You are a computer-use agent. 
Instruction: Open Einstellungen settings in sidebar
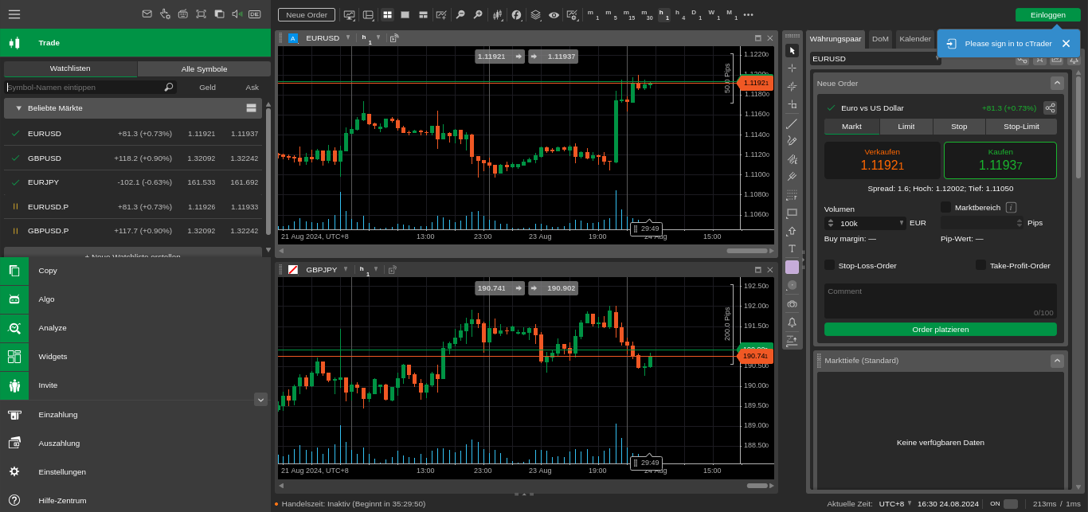[135, 471]
